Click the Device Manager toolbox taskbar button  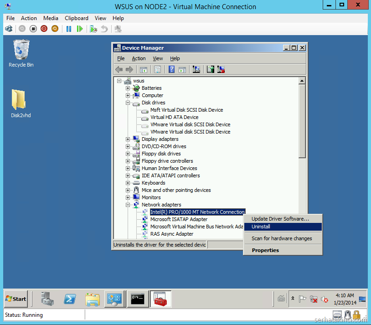160,299
